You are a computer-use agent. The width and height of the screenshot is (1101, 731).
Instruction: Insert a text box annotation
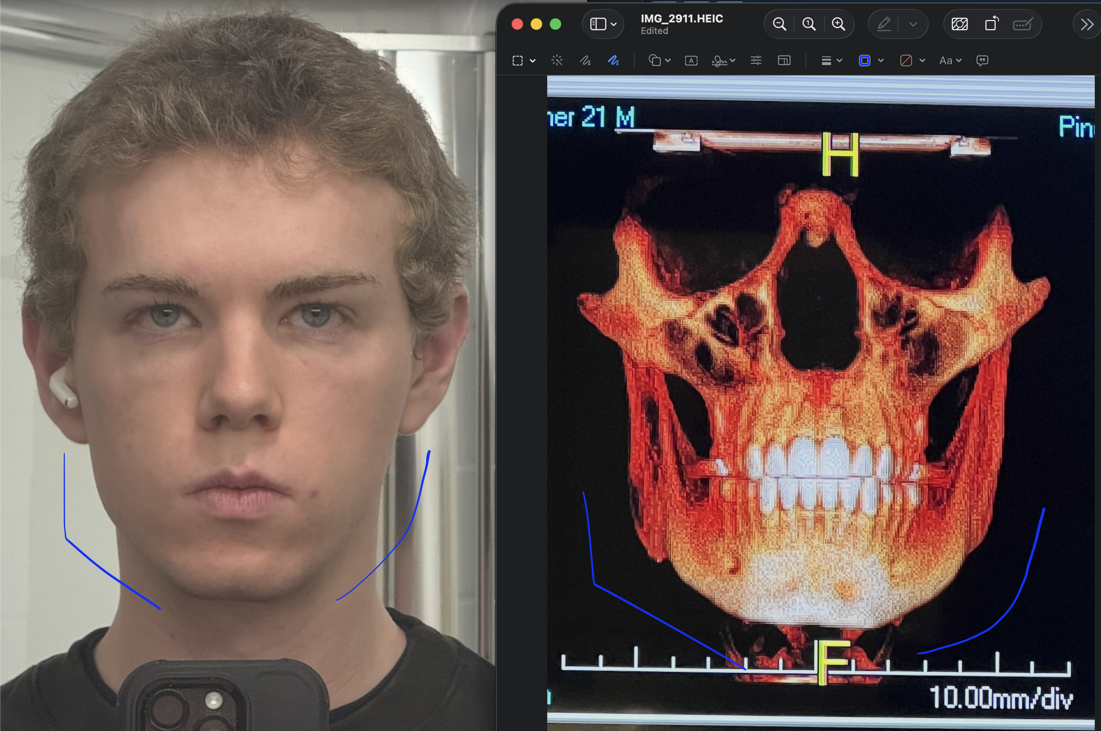click(691, 61)
